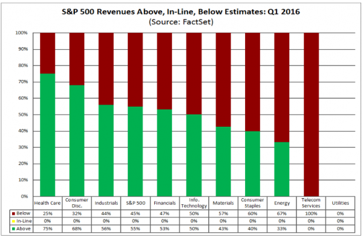Click the red Materials bar segment

click(223, 80)
